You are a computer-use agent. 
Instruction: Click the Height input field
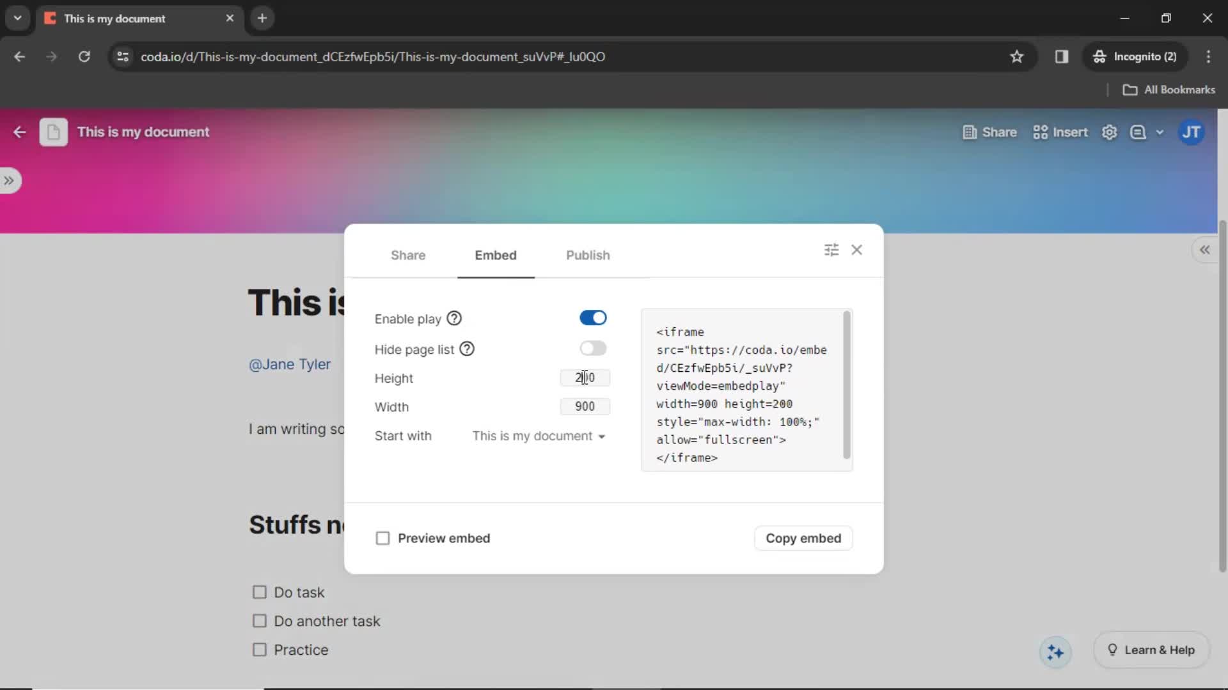click(585, 378)
